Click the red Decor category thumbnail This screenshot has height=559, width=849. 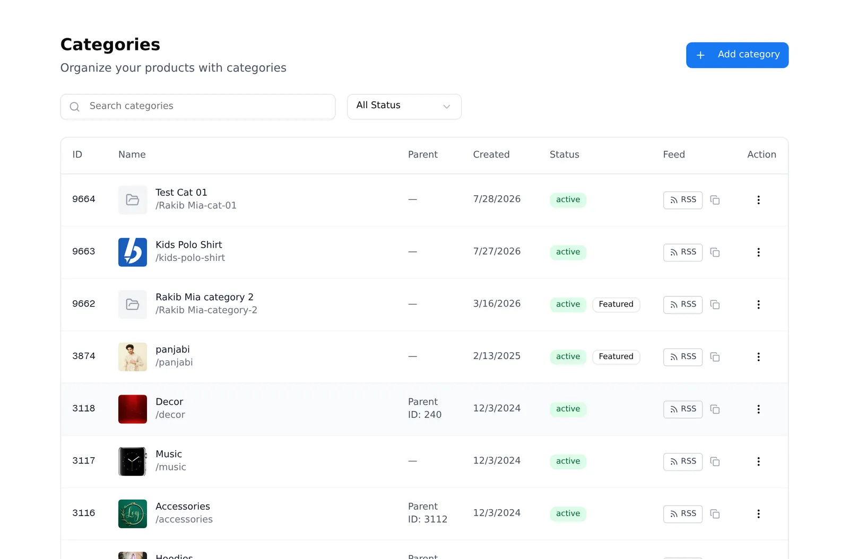(133, 409)
